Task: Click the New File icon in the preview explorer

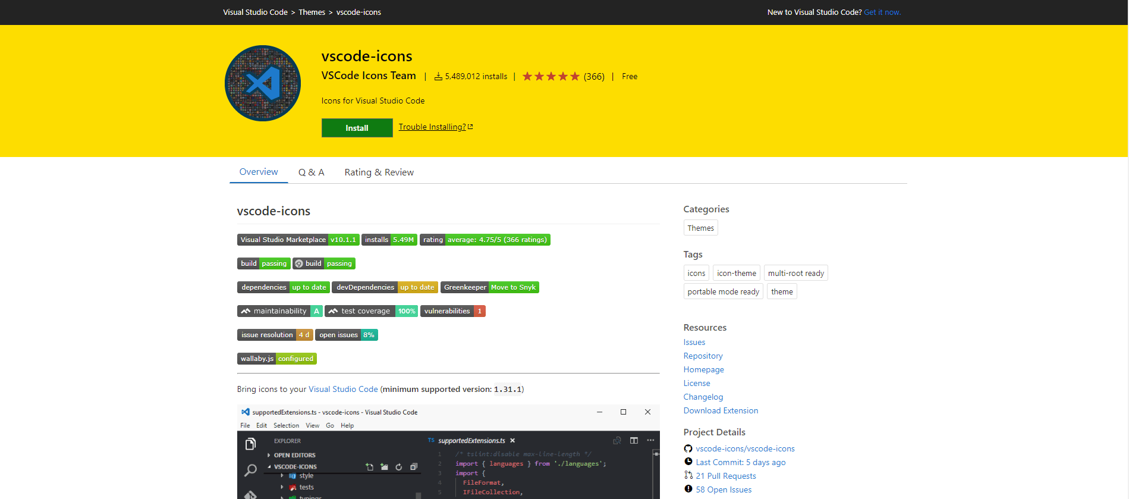Action: (369, 467)
